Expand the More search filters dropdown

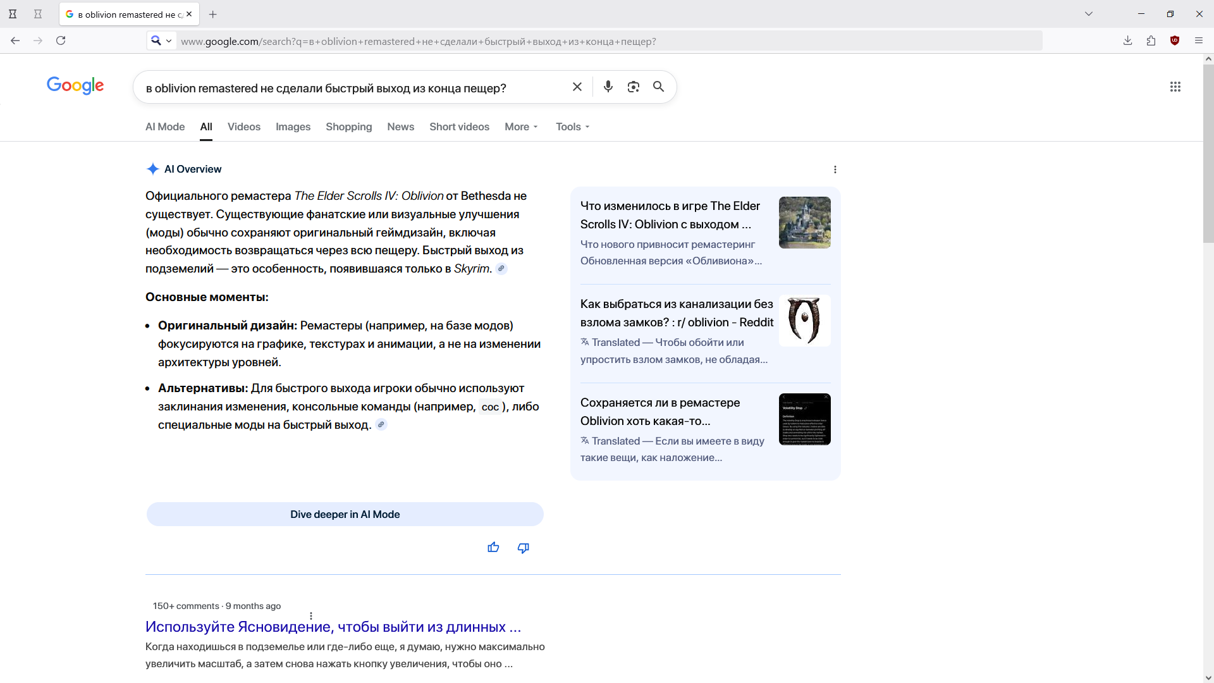pos(521,126)
